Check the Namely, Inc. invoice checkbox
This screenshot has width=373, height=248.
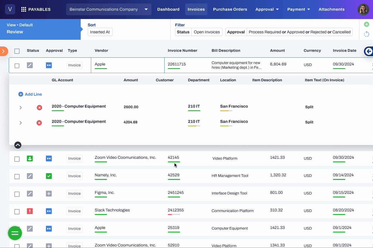17,177
